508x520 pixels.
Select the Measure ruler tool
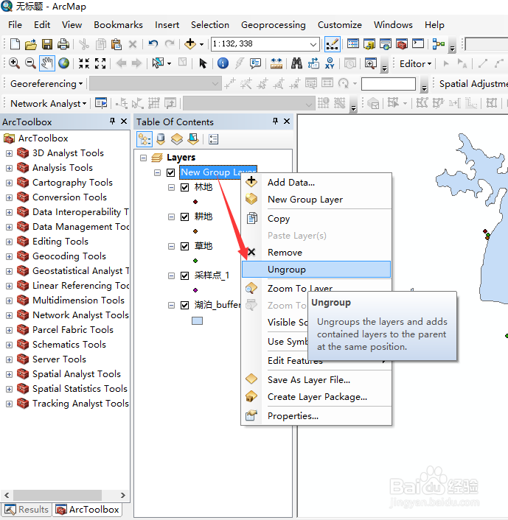[276, 63]
